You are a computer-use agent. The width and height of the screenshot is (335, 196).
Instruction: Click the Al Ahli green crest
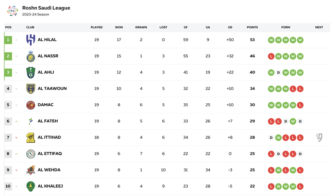(31, 73)
